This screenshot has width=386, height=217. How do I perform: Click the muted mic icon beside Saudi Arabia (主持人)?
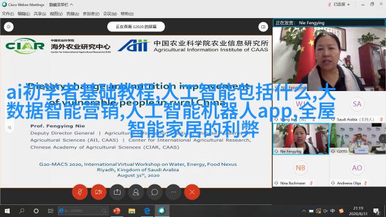(381, 119)
